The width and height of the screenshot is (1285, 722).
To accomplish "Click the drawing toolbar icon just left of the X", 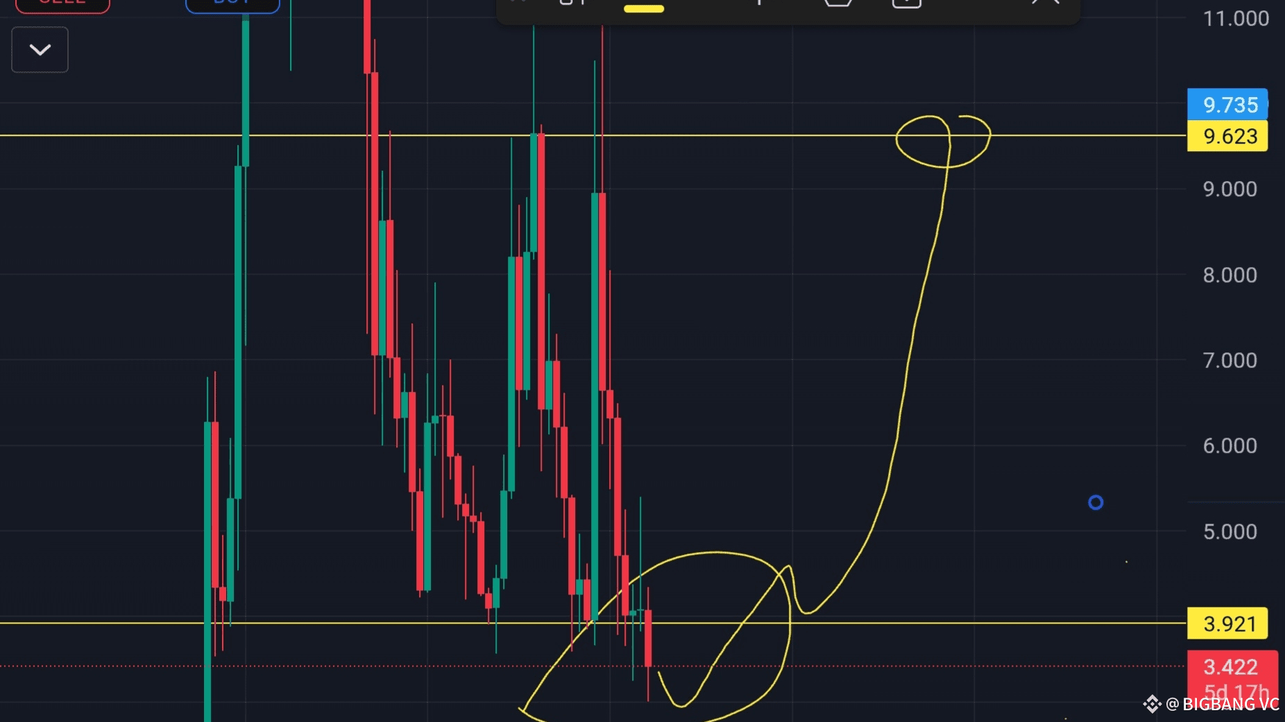I will (x=906, y=3).
